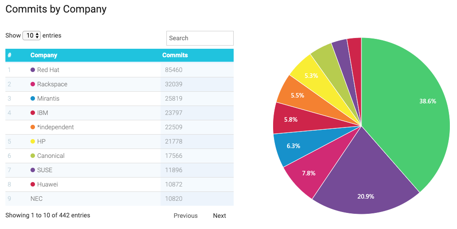Select the 10820 commits cell
457x229 pixels.
pyautogui.click(x=197, y=199)
